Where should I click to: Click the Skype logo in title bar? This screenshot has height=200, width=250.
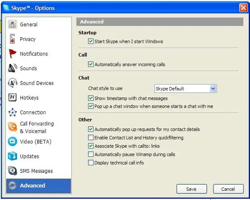coord(6,8)
